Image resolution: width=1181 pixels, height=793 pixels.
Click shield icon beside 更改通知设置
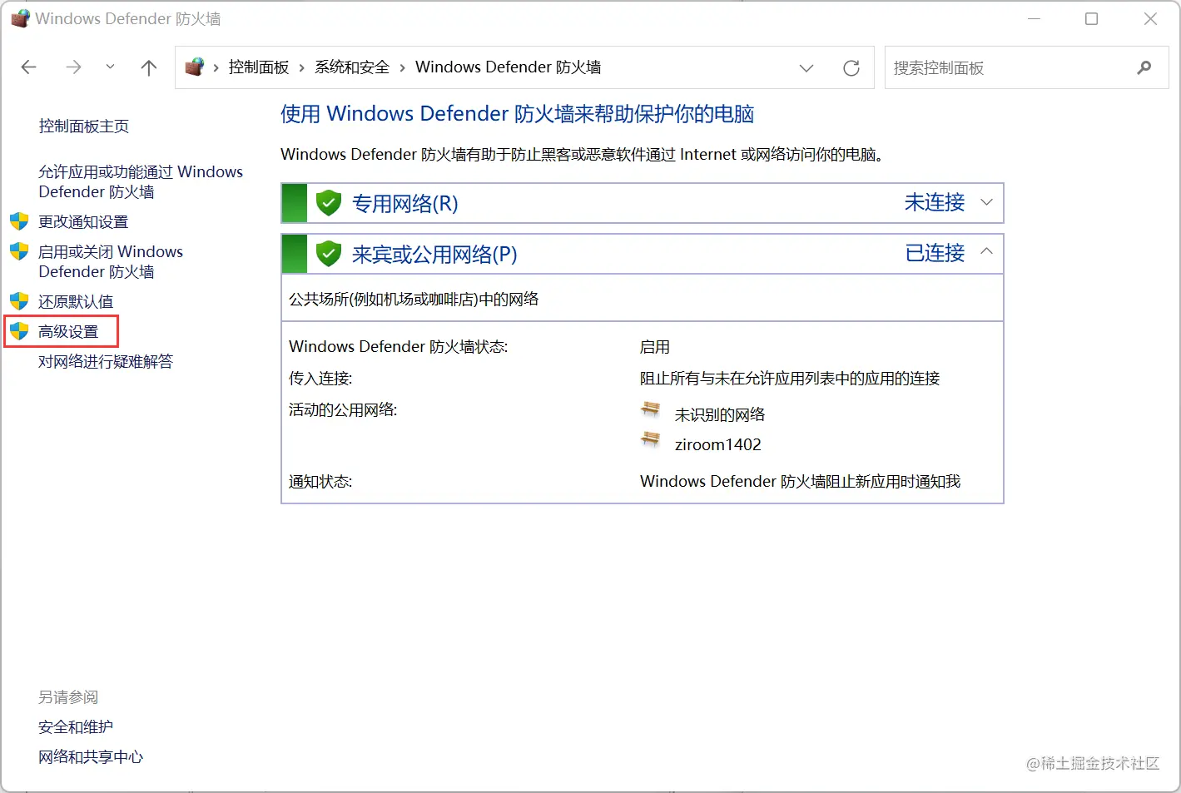(19, 221)
